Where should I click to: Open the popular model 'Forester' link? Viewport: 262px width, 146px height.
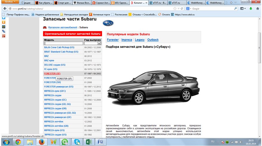pos(113,40)
